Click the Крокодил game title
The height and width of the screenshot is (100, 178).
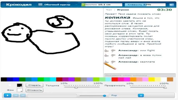(x=19, y=5)
